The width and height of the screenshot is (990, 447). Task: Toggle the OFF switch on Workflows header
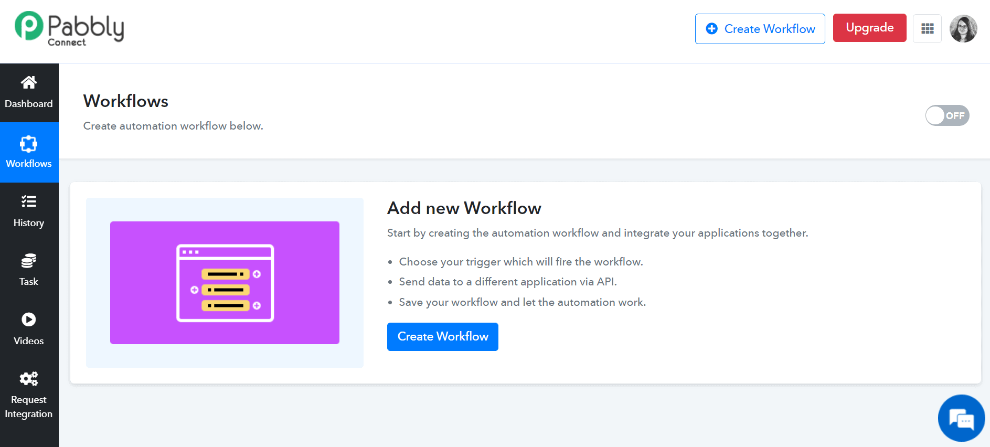(x=946, y=115)
